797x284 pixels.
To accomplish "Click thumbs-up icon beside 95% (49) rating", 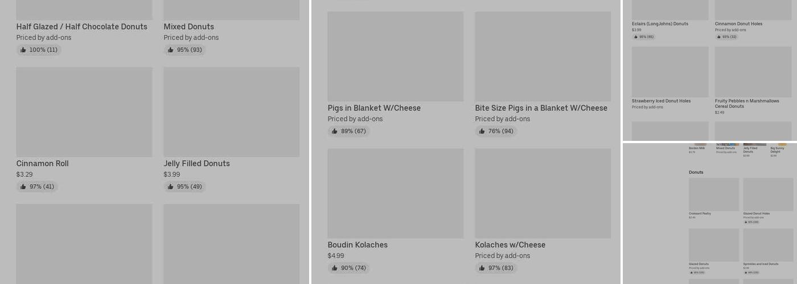I will (171, 187).
